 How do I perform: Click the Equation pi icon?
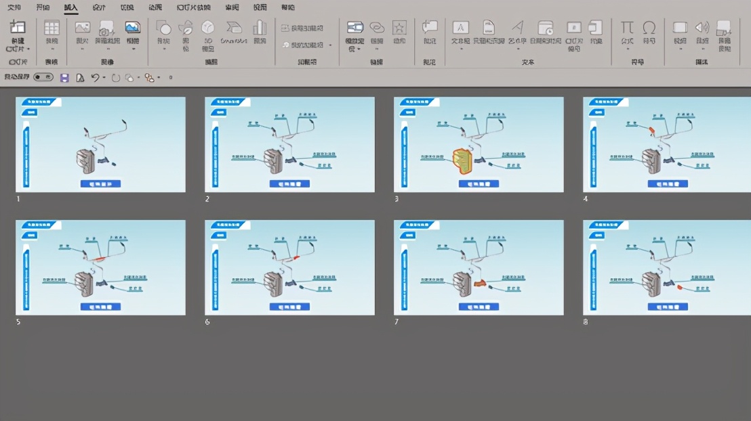point(627,27)
